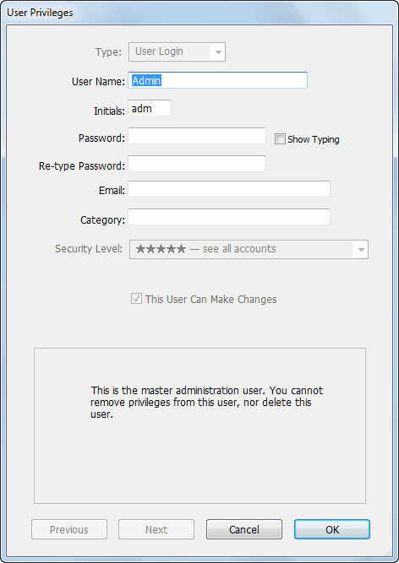The height and width of the screenshot is (563, 399).
Task: Click the User Privileges title bar
Action: point(199,12)
